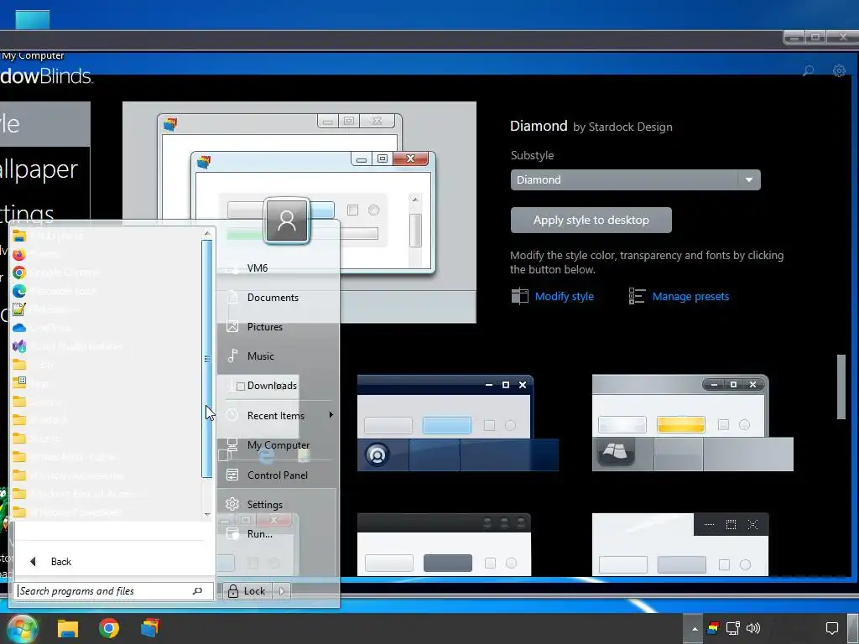Open WindowBlinds settings gear icon
Viewport: 859px width, 644px height.
(839, 70)
